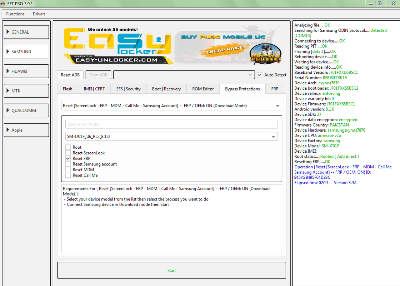Click the Firmware Country PAKISTAN log line

click(x=322, y=125)
